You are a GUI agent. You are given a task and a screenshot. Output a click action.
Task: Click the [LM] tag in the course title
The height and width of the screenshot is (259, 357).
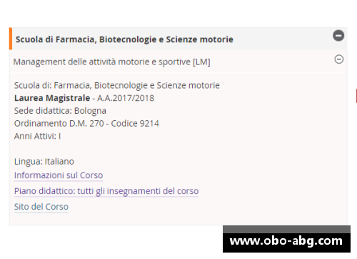point(201,62)
